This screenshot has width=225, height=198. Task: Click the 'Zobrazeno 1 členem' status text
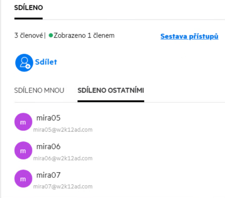(84, 35)
